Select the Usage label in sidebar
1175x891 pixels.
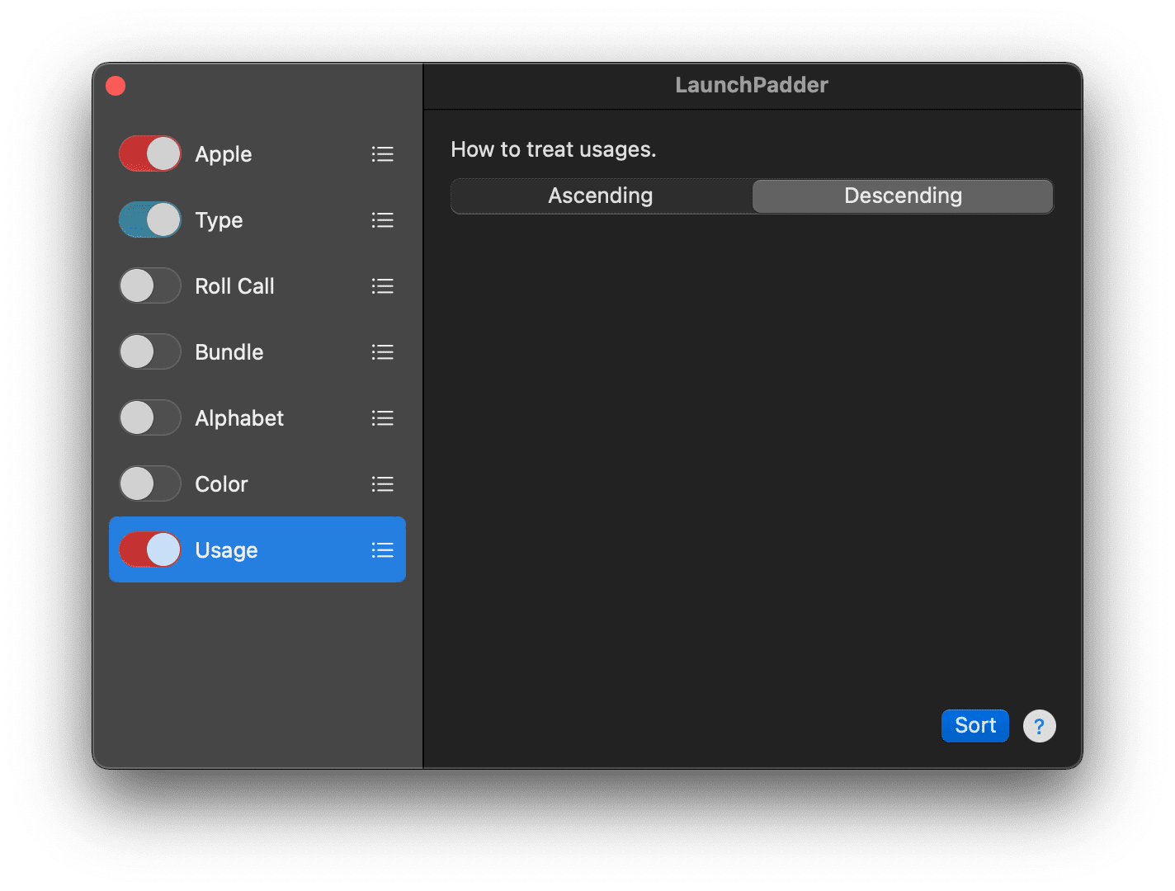tap(226, 550)
